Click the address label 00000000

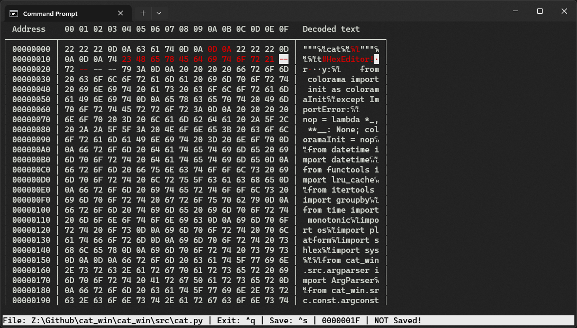[30, 49]
